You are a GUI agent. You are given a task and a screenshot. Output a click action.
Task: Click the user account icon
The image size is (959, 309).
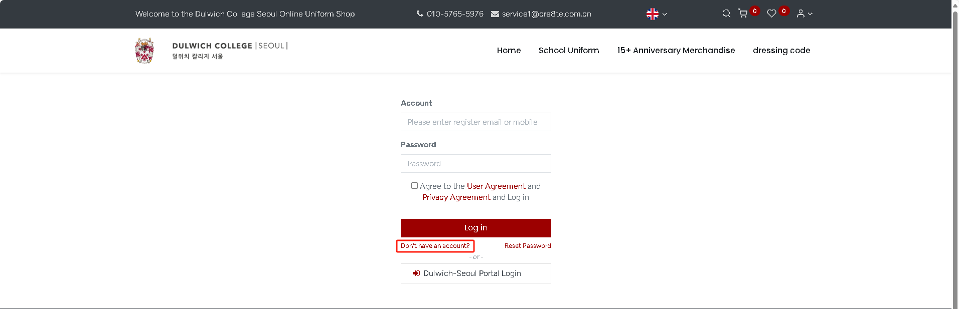(801, 14)
